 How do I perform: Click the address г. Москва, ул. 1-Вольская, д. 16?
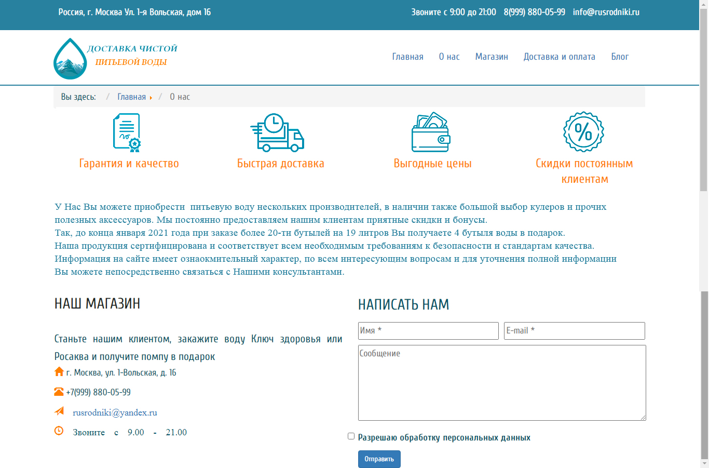coord(121,372)
